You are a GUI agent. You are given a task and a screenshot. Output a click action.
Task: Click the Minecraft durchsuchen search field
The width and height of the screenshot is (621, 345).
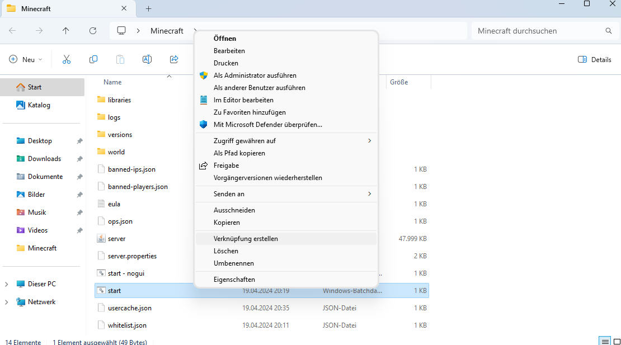point(545,31)
